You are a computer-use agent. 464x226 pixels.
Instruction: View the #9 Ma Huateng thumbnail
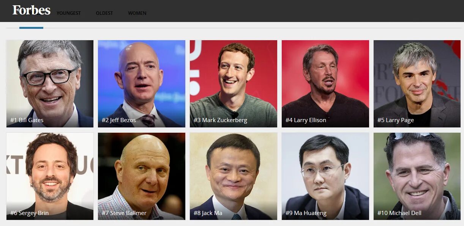325,176
